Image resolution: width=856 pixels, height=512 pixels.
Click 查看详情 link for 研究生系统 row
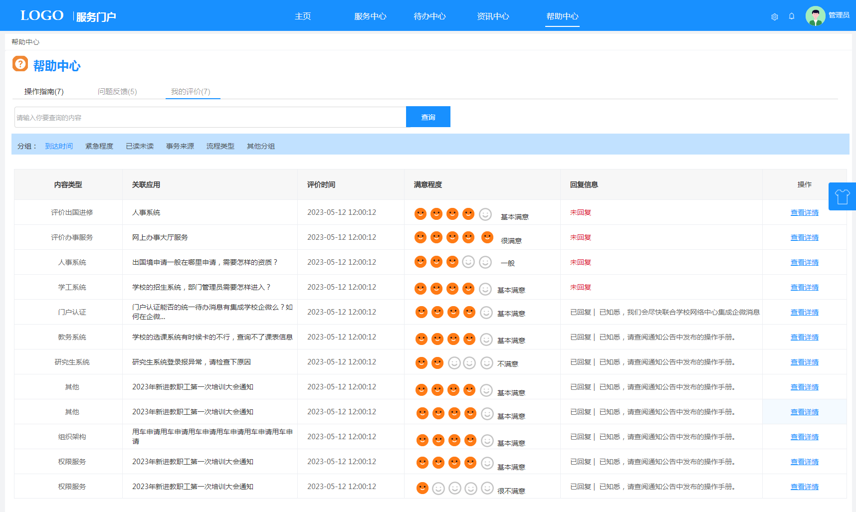pyautogui.click(x=804, y=362)
